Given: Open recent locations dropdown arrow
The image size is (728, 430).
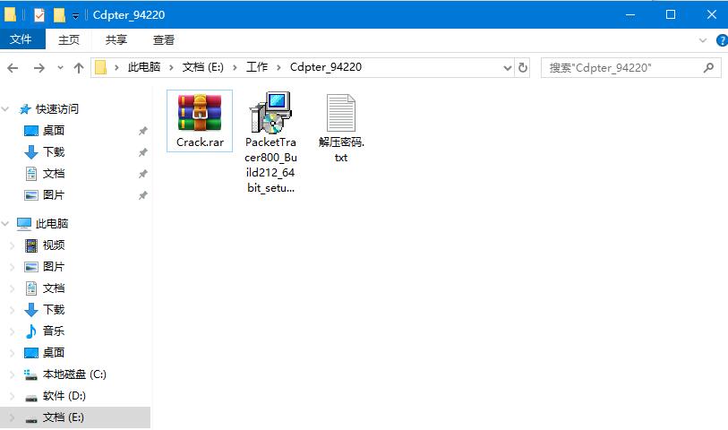Looking at the screenshot, I should click(60, 68).
